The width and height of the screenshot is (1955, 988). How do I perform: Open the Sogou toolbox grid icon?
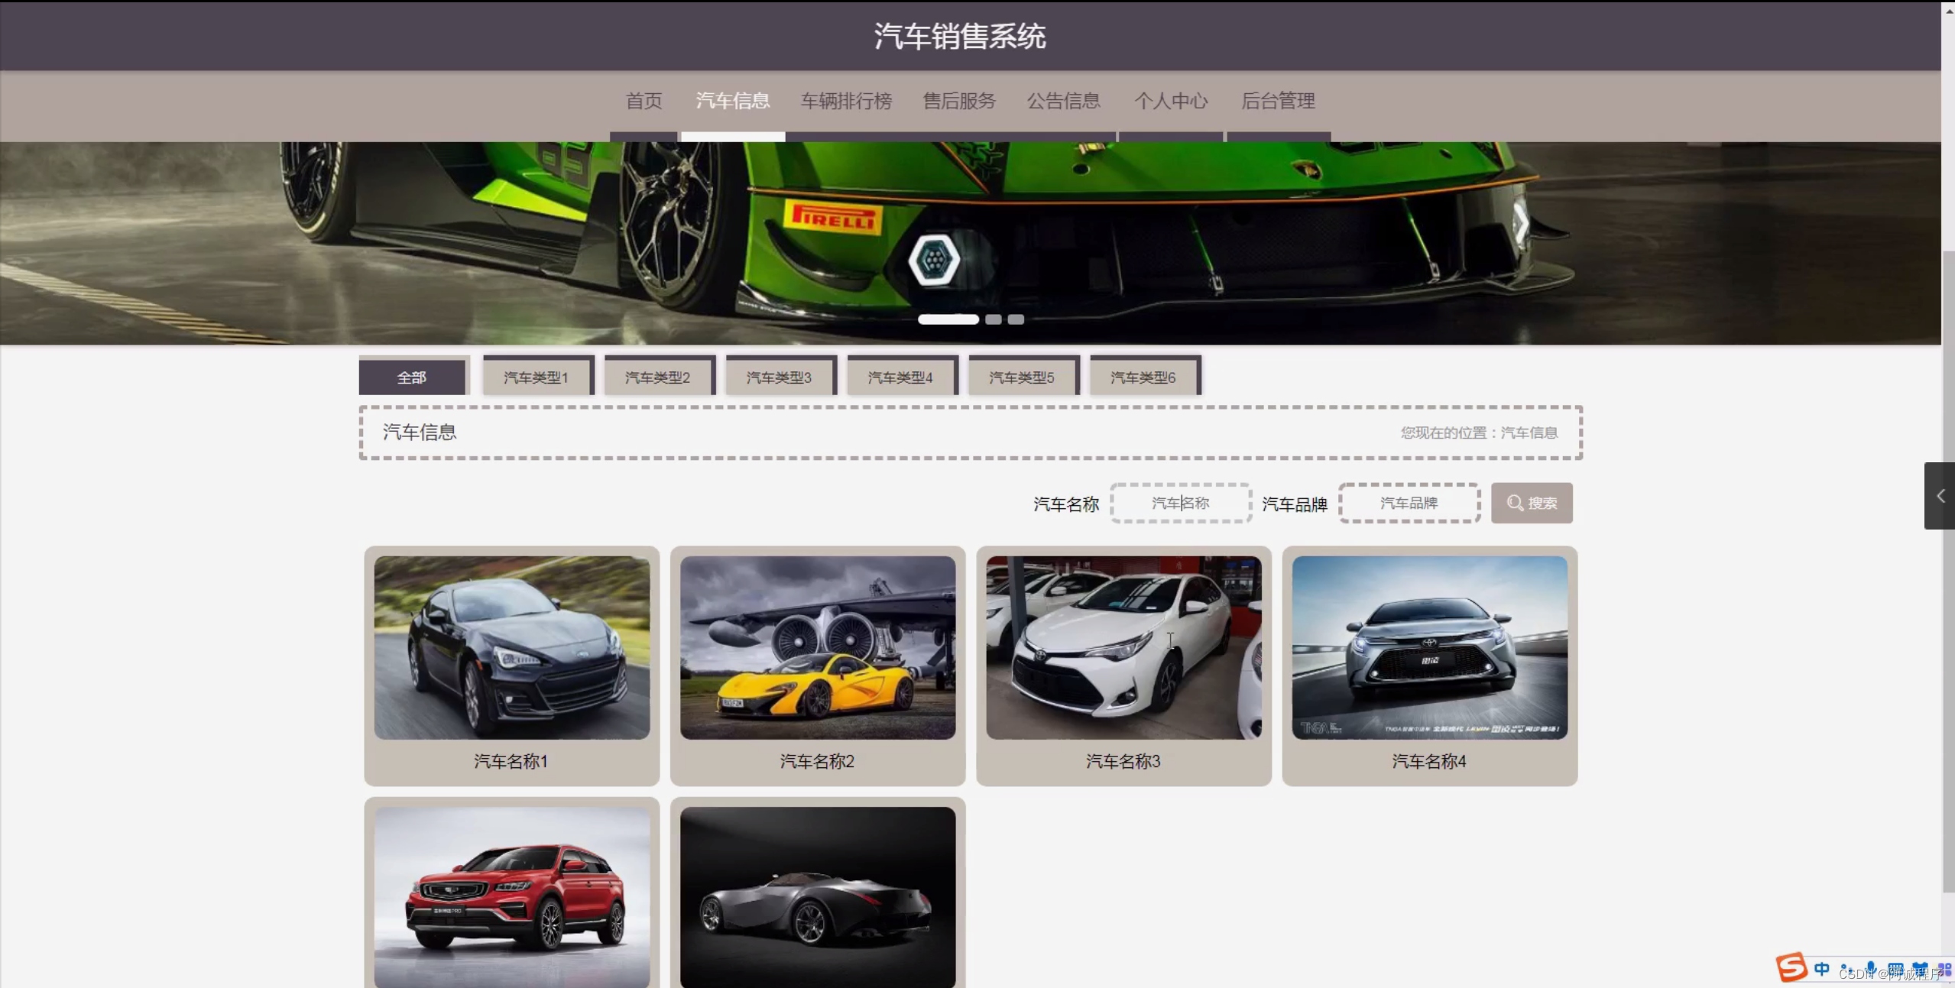coord(1944,968)
